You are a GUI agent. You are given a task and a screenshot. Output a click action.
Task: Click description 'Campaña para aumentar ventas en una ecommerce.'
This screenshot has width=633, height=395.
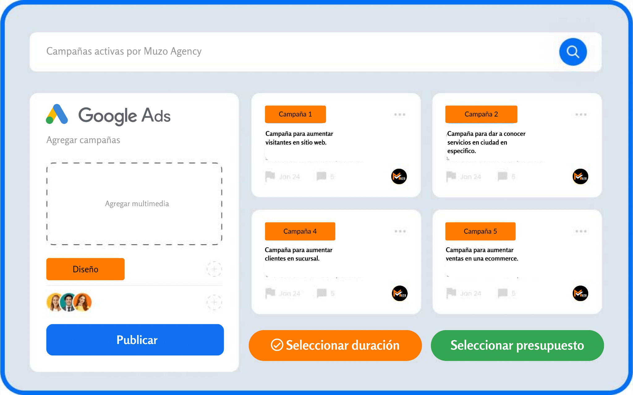[x=482, y=254]
